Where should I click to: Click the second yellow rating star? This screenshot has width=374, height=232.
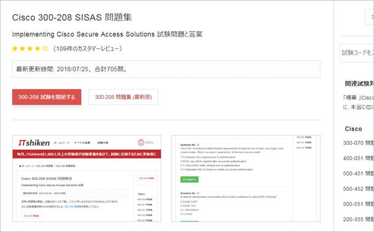[23, 48]
